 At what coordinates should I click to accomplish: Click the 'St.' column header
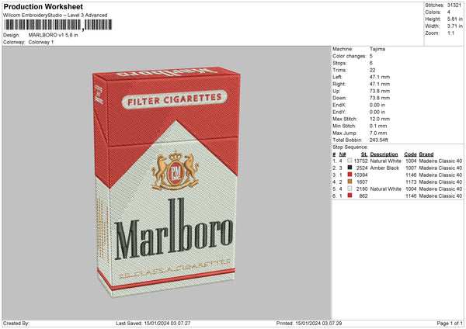tap(364, 154)
